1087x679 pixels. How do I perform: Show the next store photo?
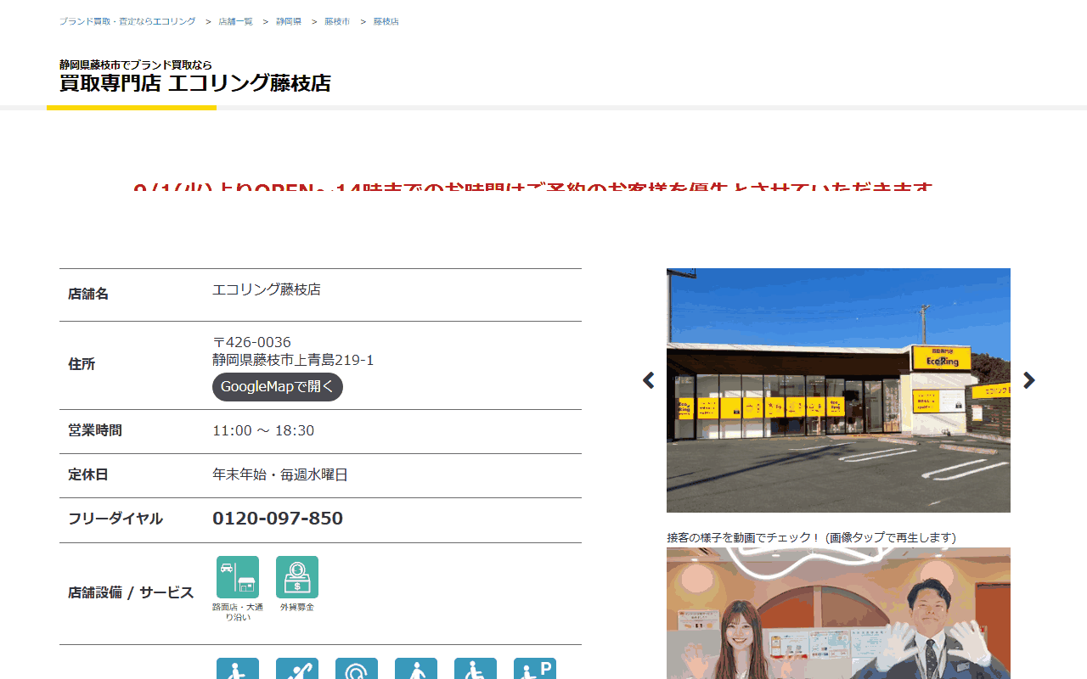(x=1029, y=380)
